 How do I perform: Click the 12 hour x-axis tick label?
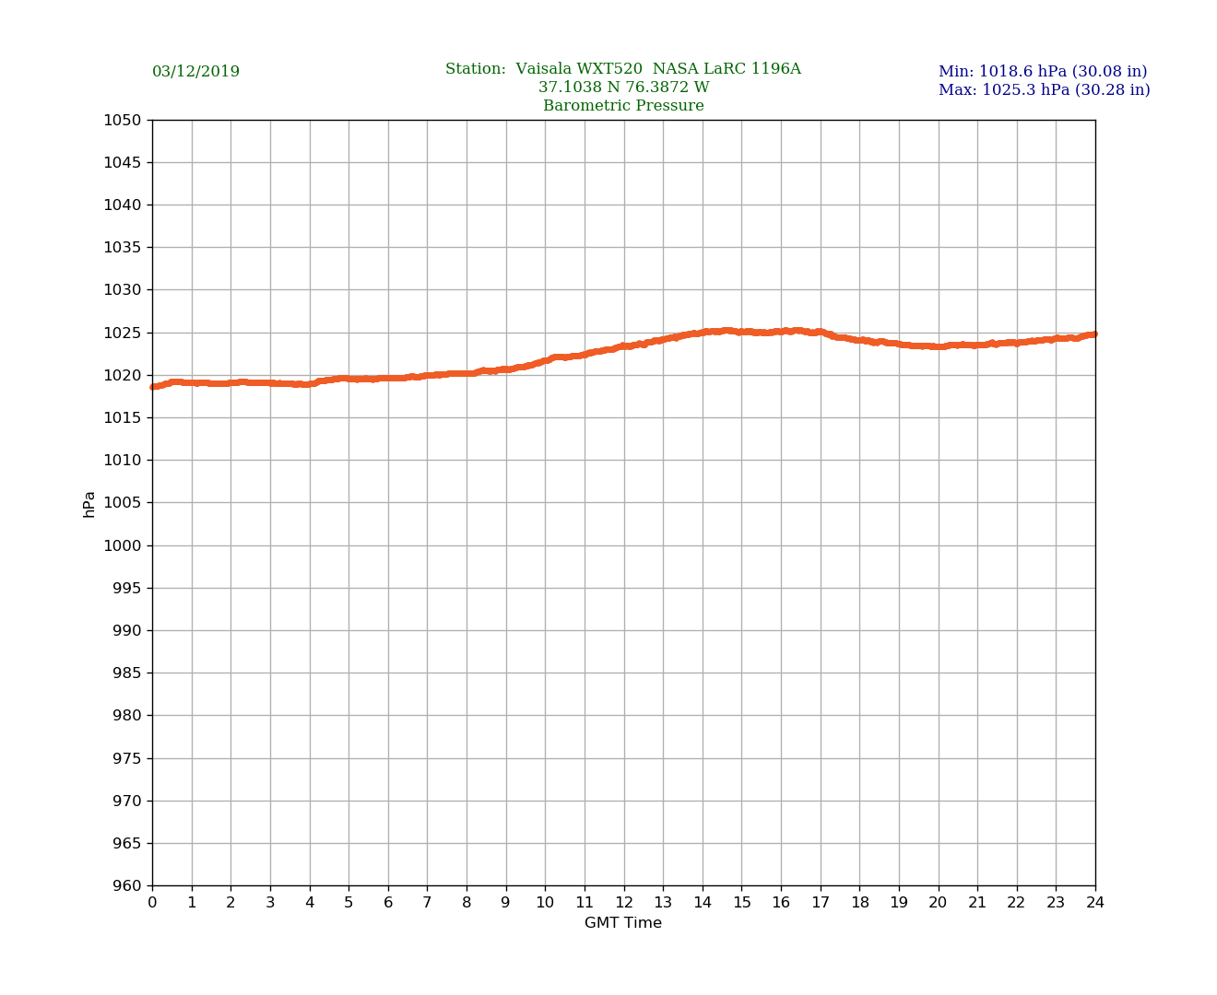pos(624,903)
